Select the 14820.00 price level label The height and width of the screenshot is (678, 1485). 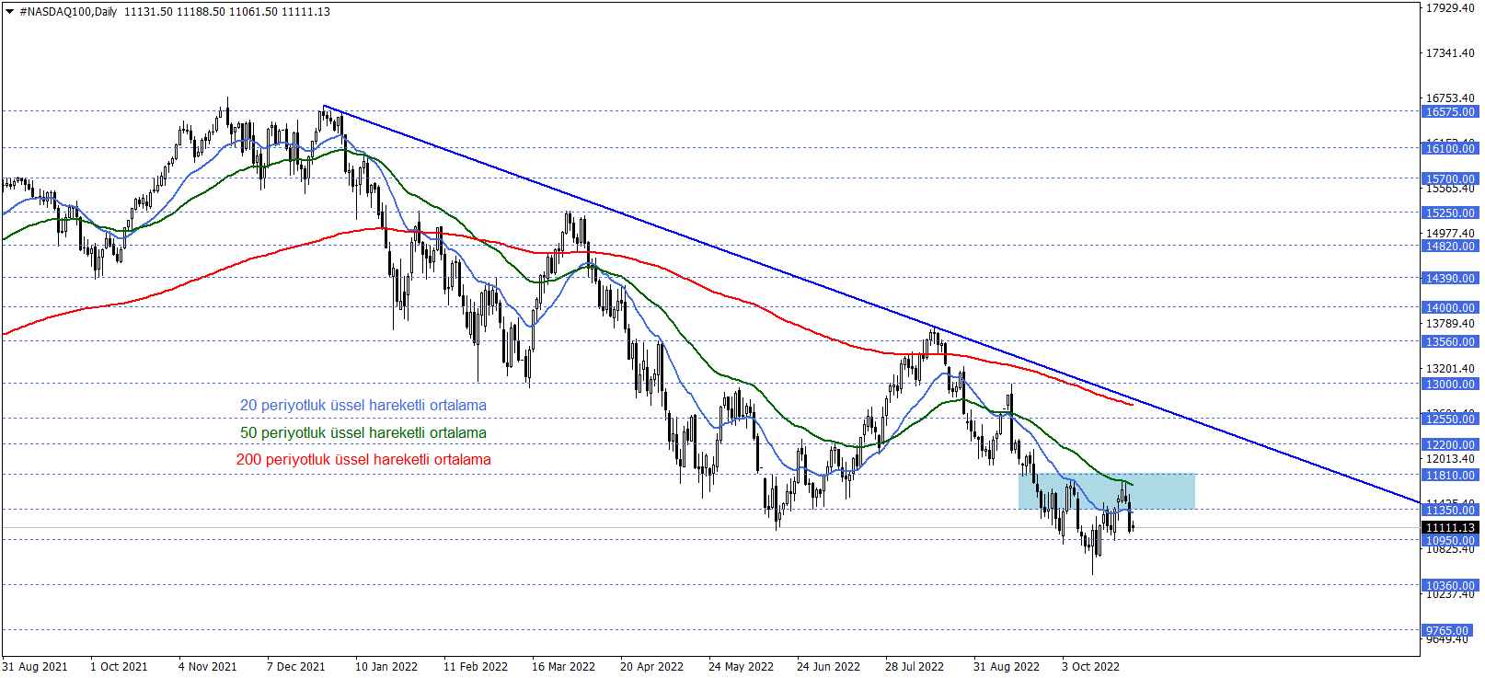1449,247
